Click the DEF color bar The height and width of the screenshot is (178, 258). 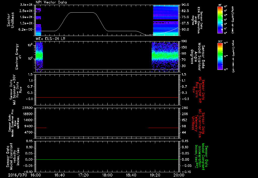point(220,56)
